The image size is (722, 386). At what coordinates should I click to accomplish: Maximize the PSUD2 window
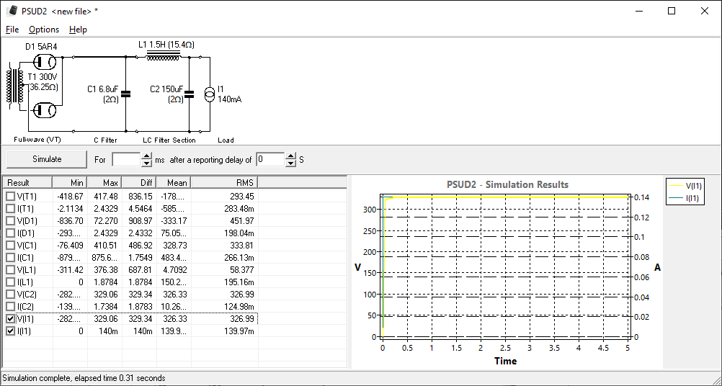(x=672, y=11)
